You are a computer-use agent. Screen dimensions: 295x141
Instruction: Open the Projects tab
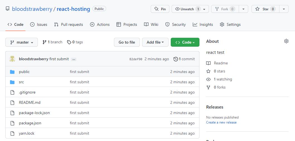coord(127,24)
